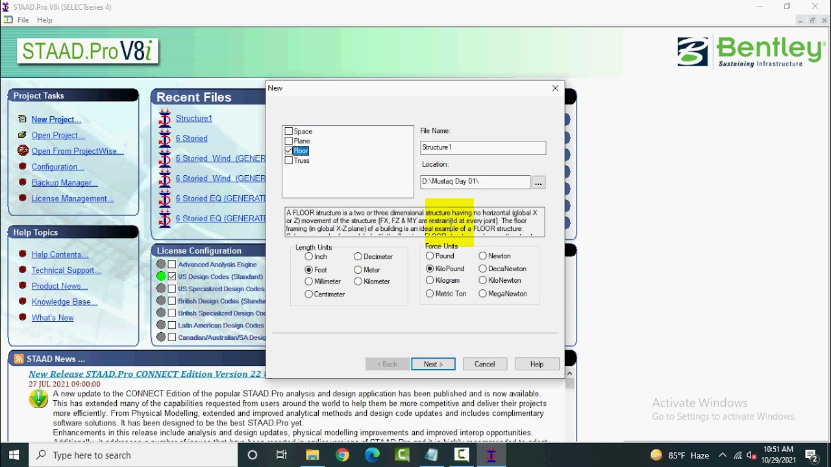Click the Open From ProjectWise icon
The height and width of the screenshot is (467, 831).
coord(23,151)
